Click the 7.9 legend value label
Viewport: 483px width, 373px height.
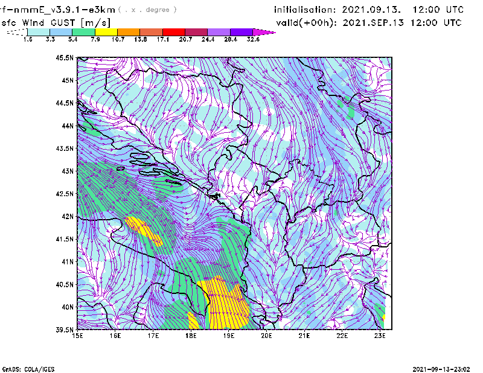pos(95,39)
